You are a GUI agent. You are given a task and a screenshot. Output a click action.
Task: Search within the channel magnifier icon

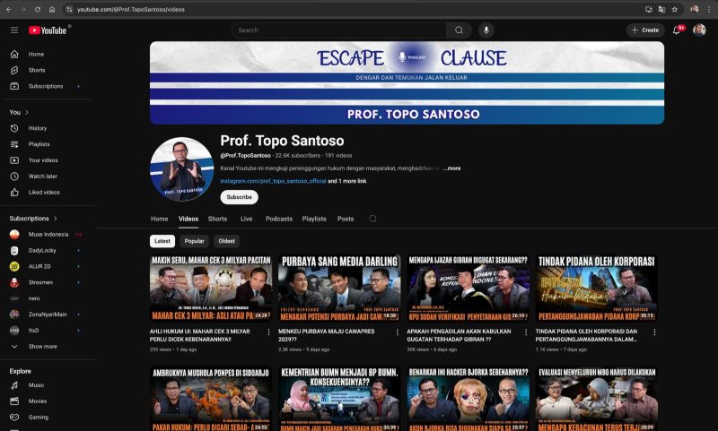[x=372, y=219]
